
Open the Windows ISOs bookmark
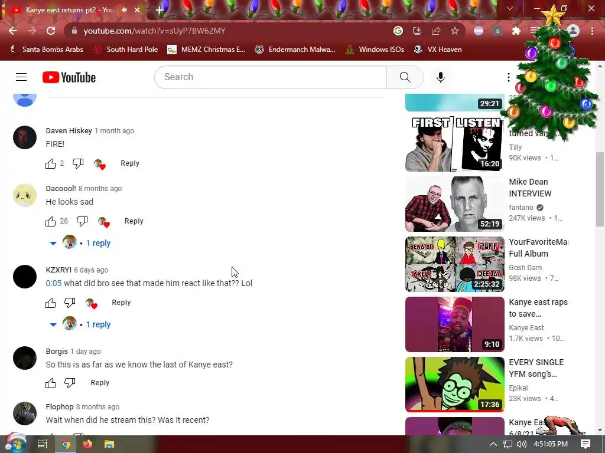(375, 50)
